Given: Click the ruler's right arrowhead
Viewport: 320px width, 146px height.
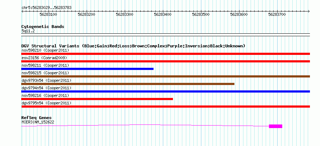Looking at the screenshot, I should point(309,11).
